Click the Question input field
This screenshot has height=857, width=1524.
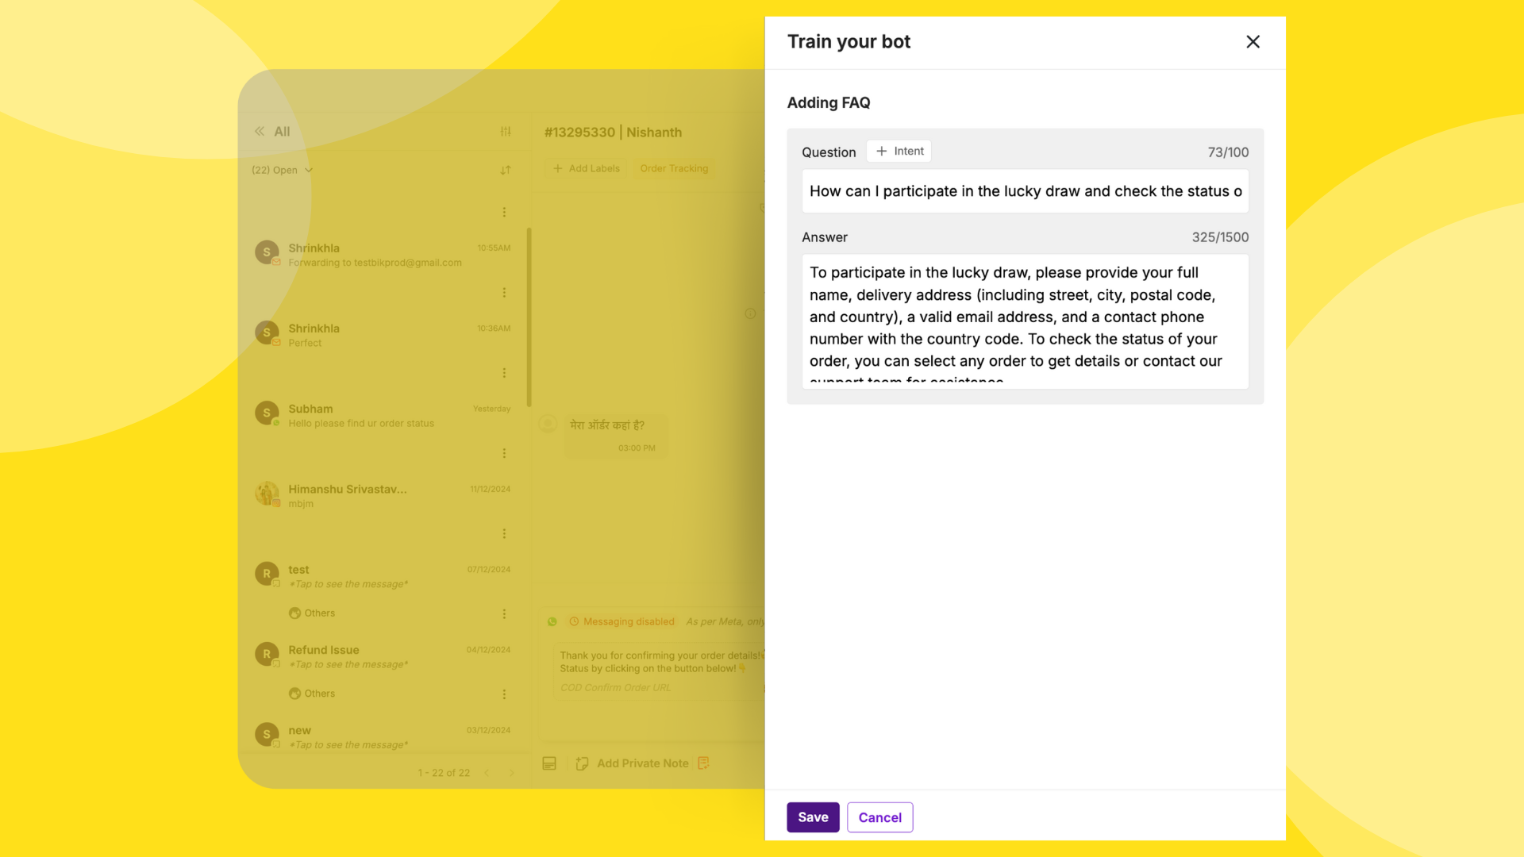tap(1025, 190)
